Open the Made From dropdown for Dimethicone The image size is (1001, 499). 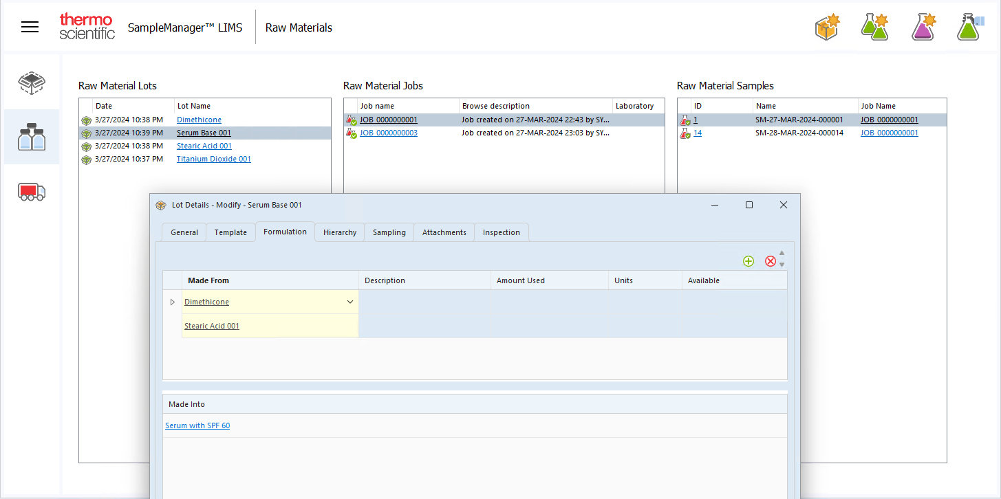pyautogui.click(x=349, y=302)
